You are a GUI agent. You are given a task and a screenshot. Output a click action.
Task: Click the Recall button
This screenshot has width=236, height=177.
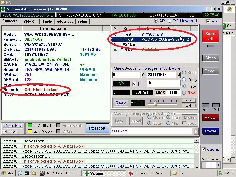click(x=211, y=71)
